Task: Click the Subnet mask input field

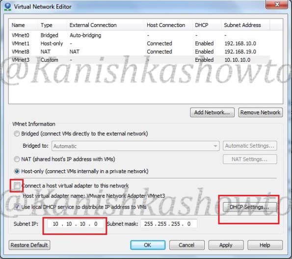Action: point(169,224)
